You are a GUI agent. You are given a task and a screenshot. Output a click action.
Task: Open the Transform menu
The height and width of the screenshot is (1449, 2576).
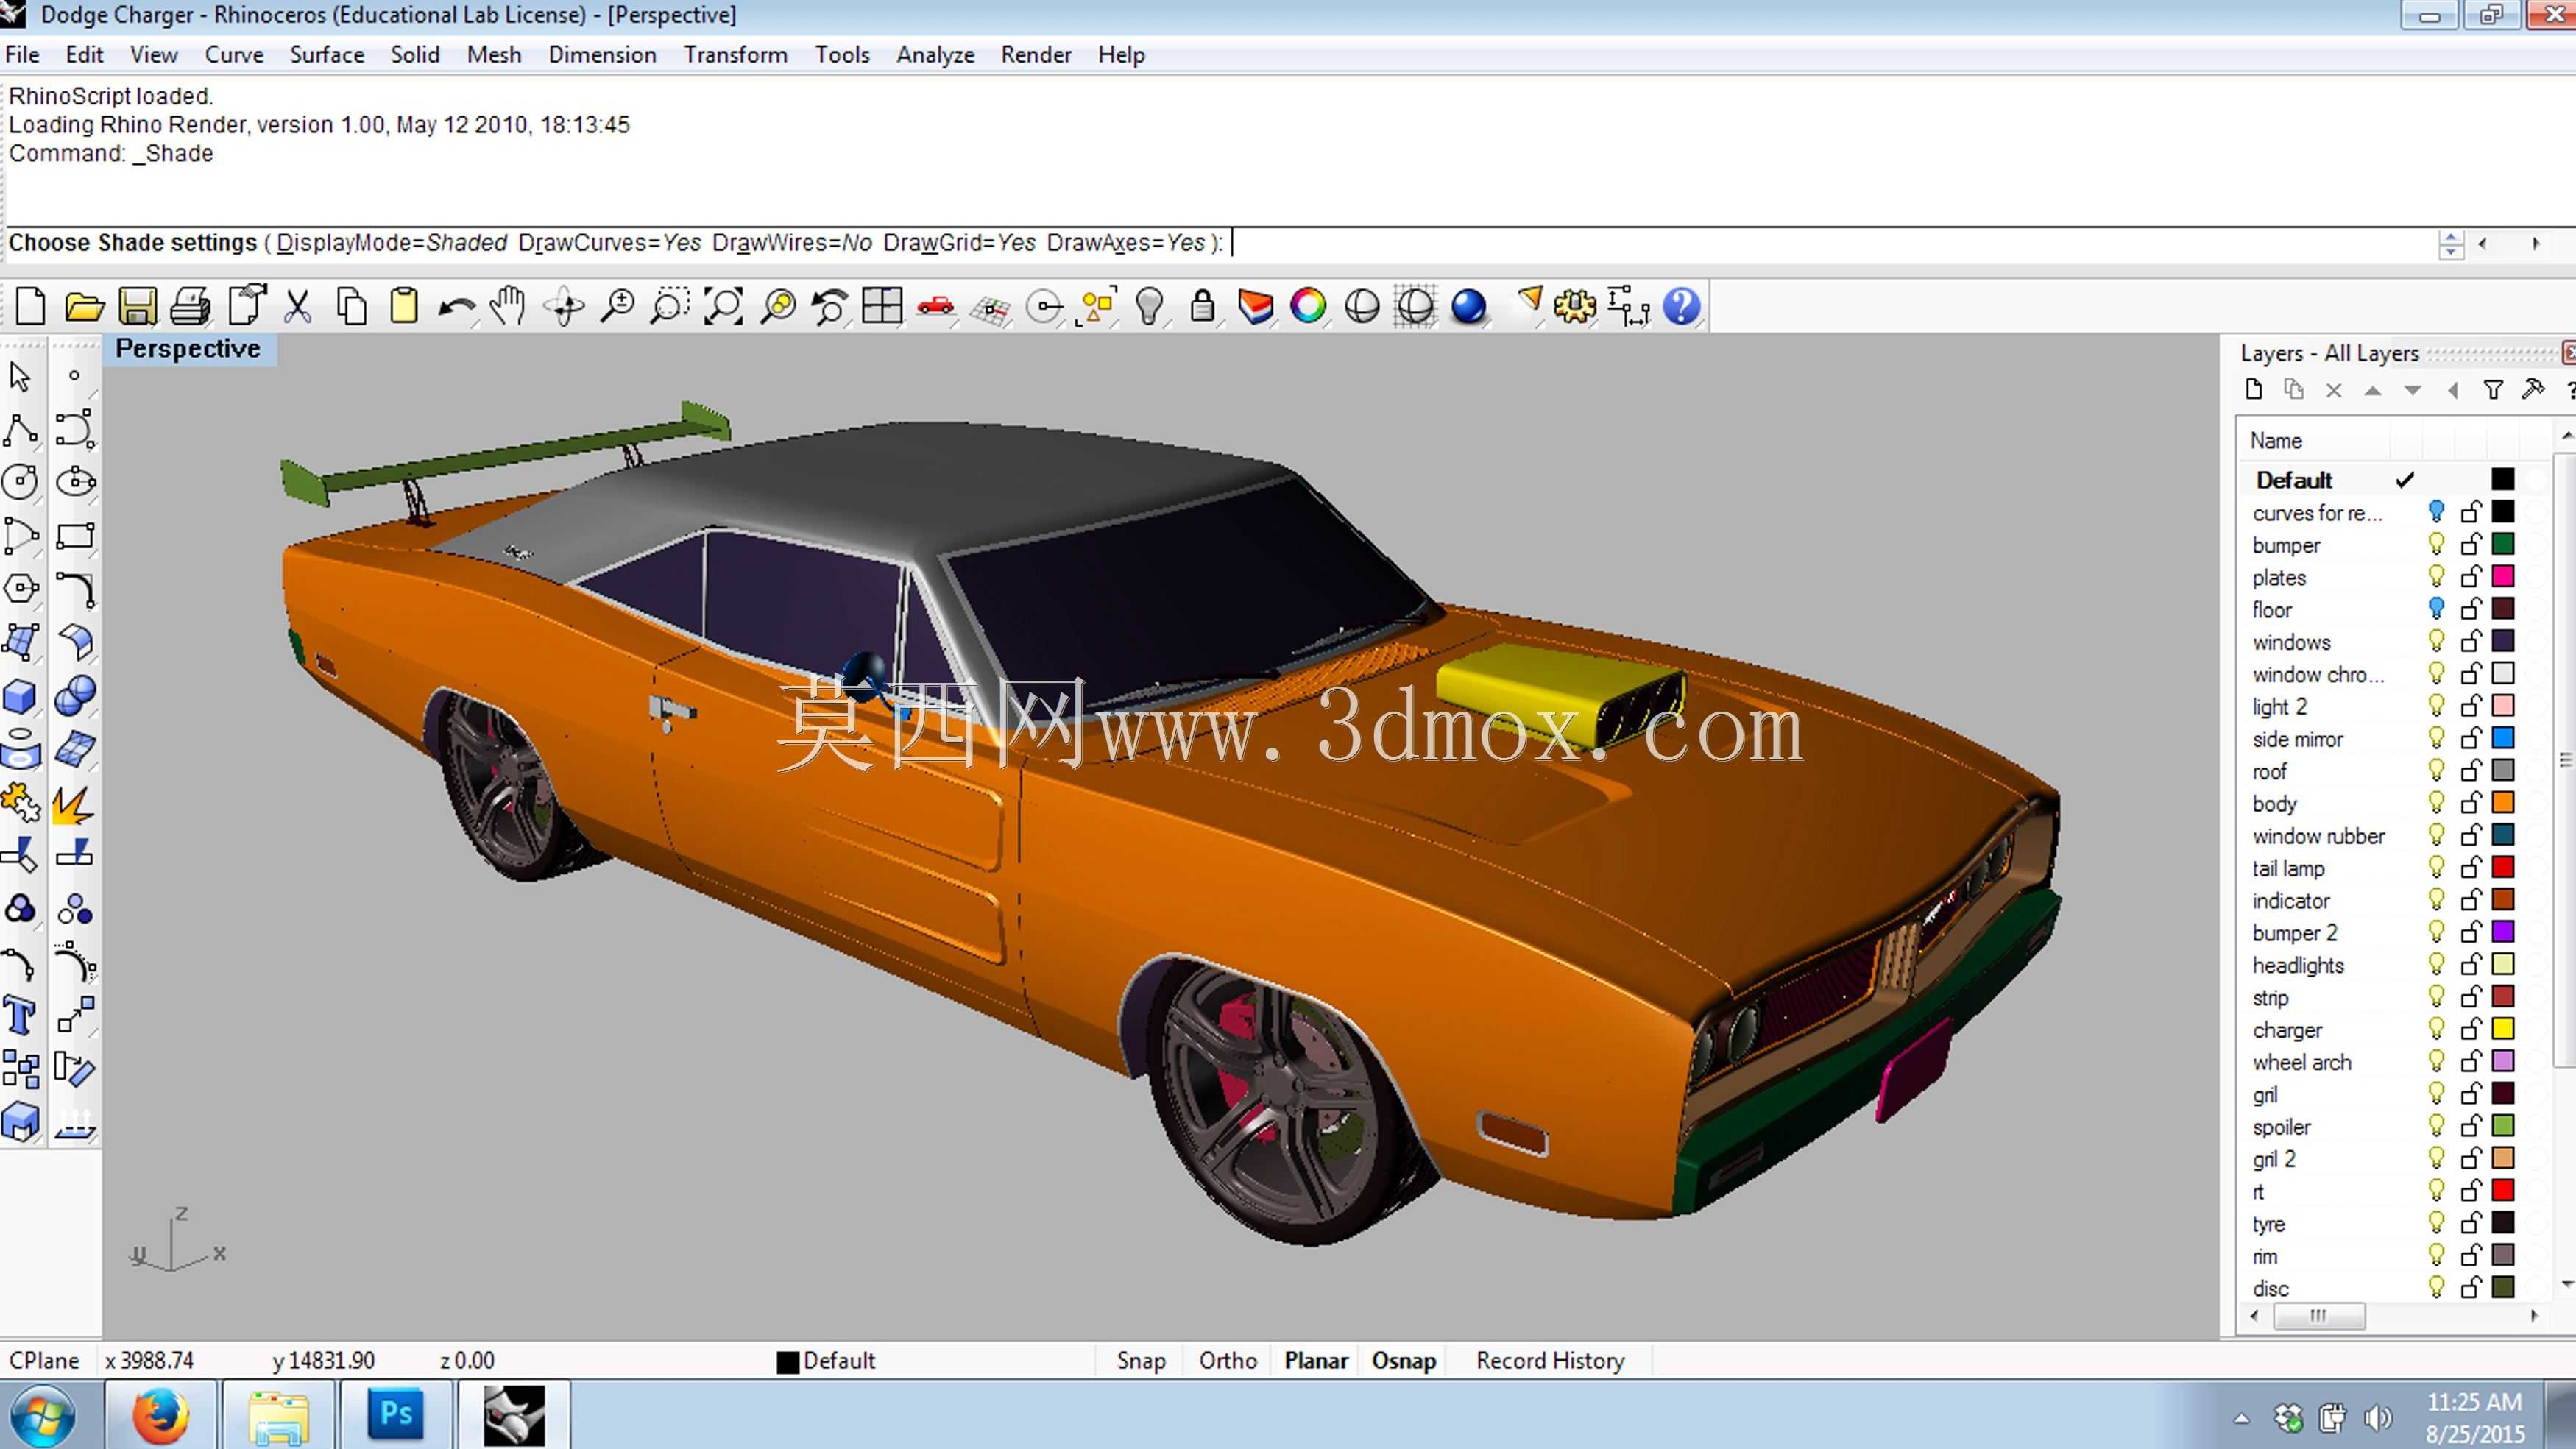tap(735, 55)
